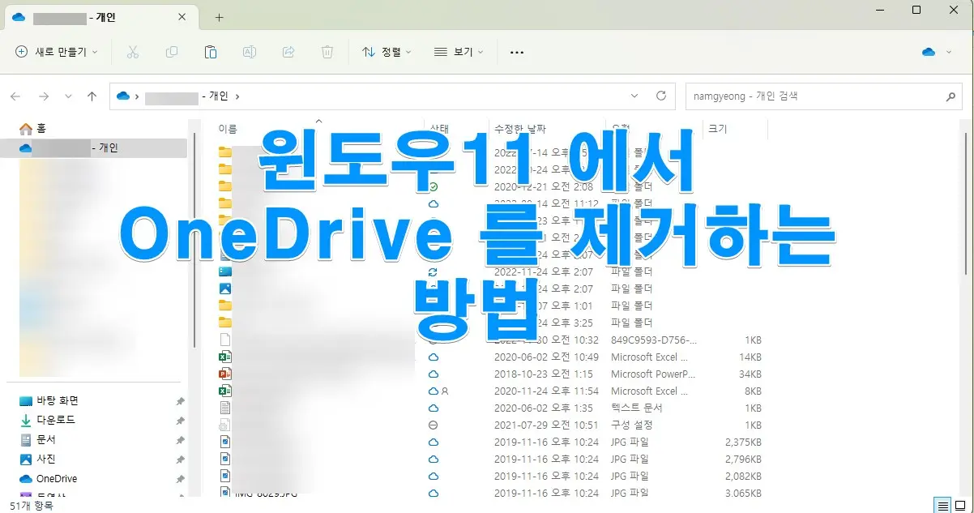Open the See more (...) menu
This screenshot has height=513, width=974.
point(517,52)
